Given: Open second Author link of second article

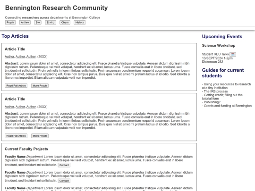Looking at the screenshot, I should click(x=20, y=107).
